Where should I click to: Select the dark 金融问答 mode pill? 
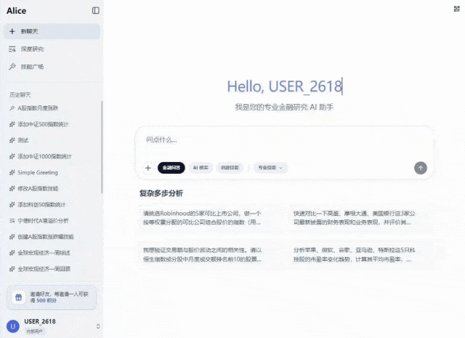pyautogui.click(x=171, y=168)
